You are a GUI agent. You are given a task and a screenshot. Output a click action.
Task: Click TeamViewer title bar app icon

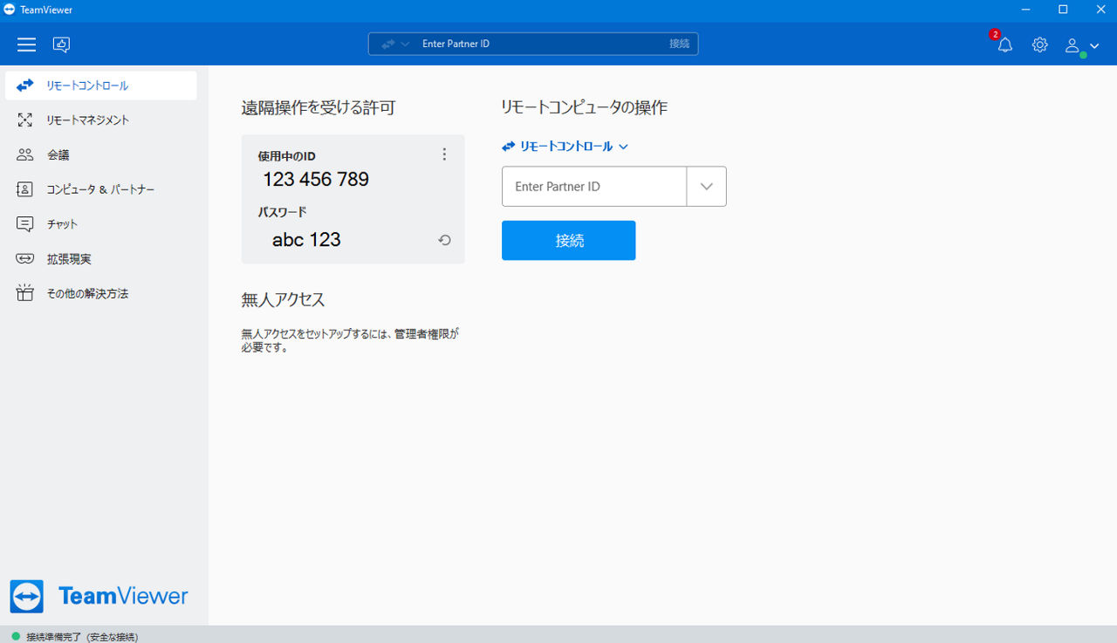[10, 10]
